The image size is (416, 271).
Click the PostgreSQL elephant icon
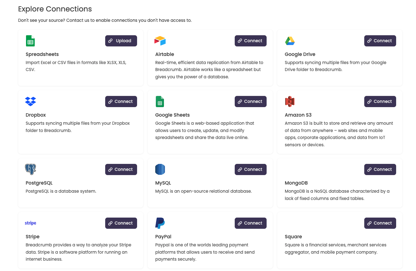coord(30,169)
